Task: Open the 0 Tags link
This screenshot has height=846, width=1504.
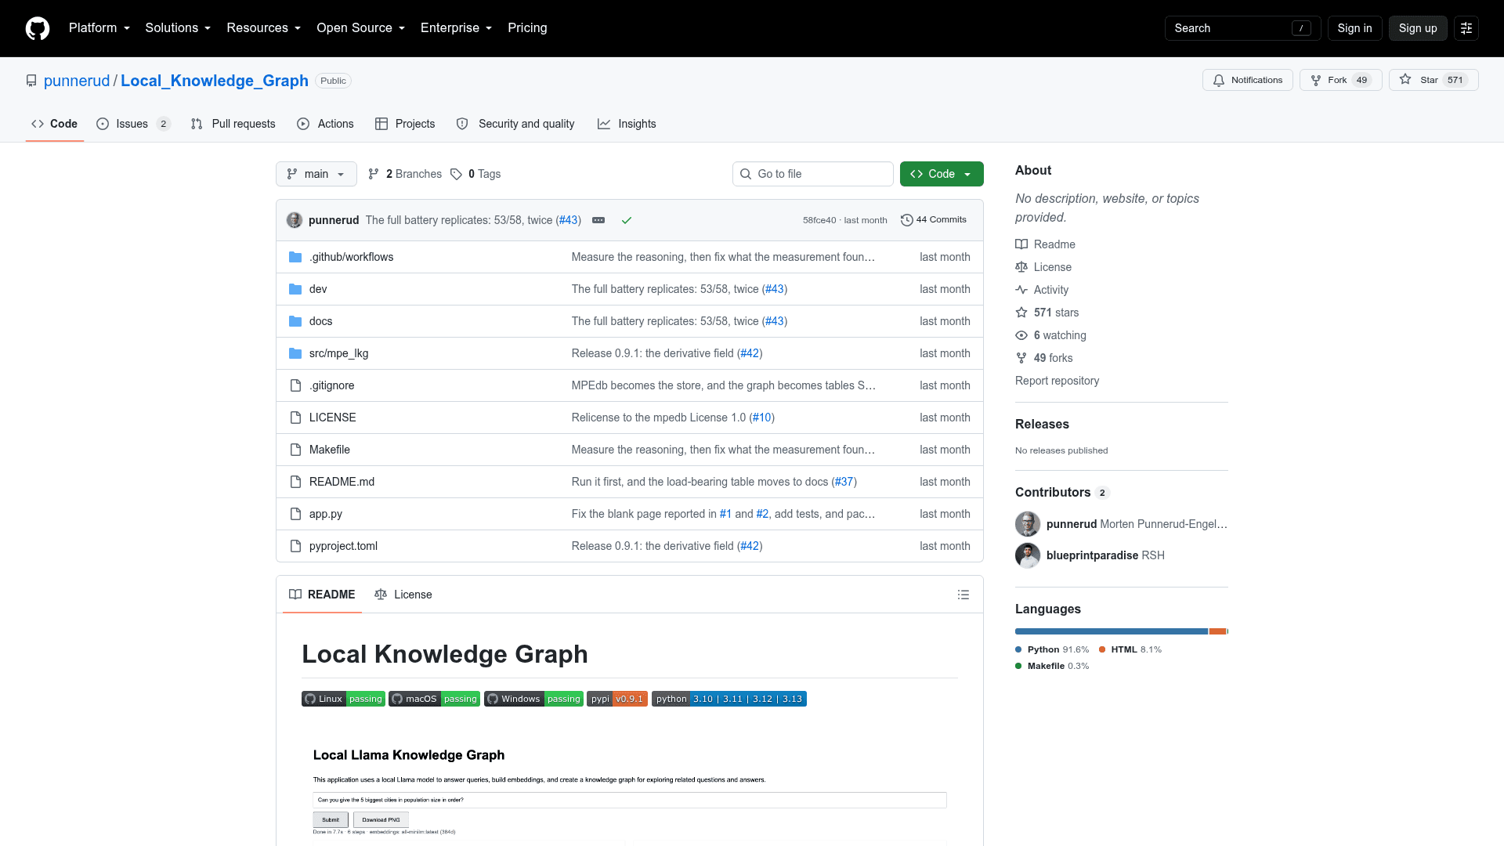Action: point(475,174)
